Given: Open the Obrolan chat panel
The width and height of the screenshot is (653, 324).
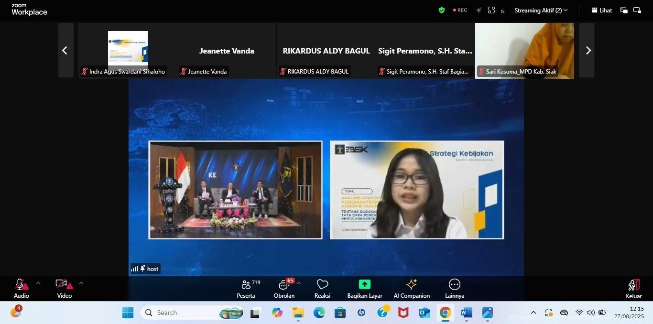Looking at the screenshot, I should [x=284, y=289].
